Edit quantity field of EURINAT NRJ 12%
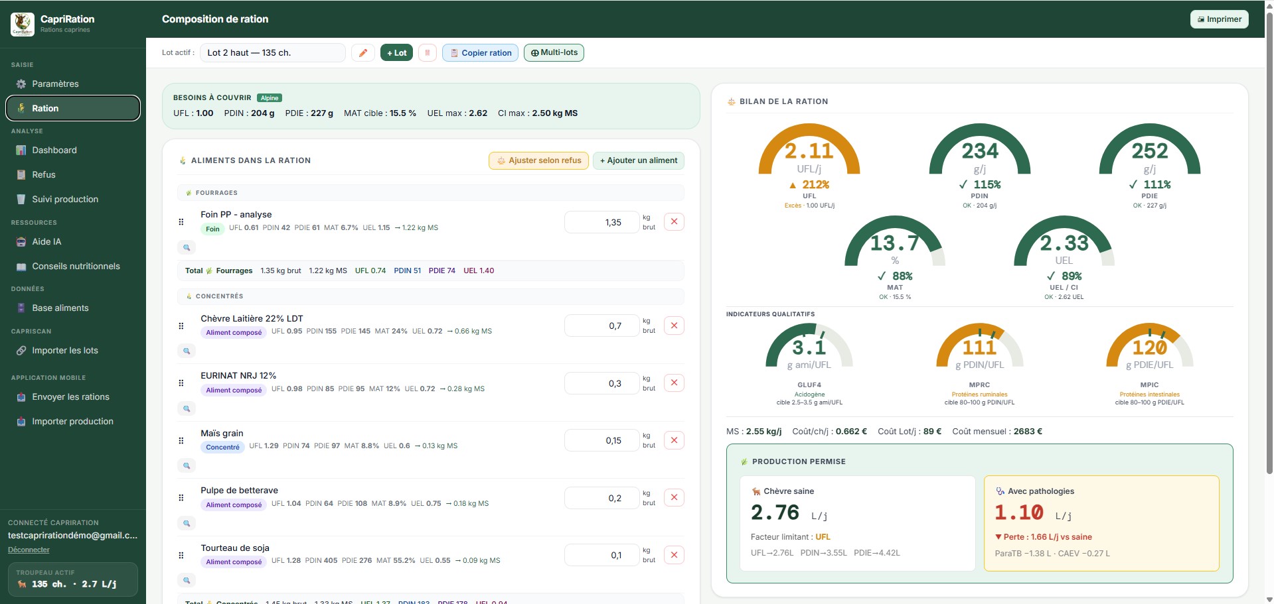 point(601,383)
